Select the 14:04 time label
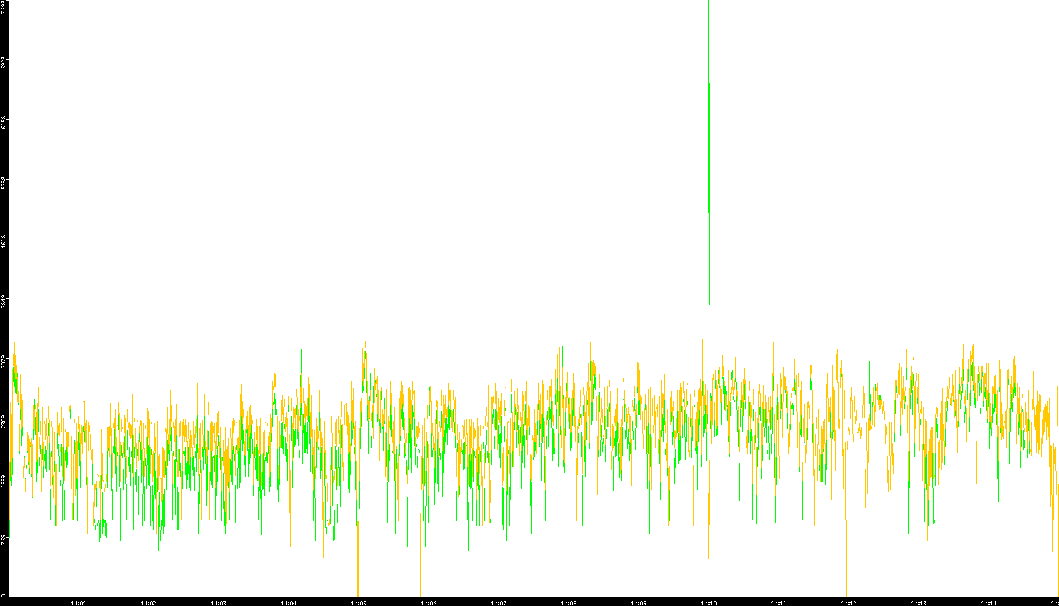This screenshot has height=606, width=1059. point(288,603)
